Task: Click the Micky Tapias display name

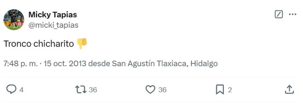Action: (53, 15)
